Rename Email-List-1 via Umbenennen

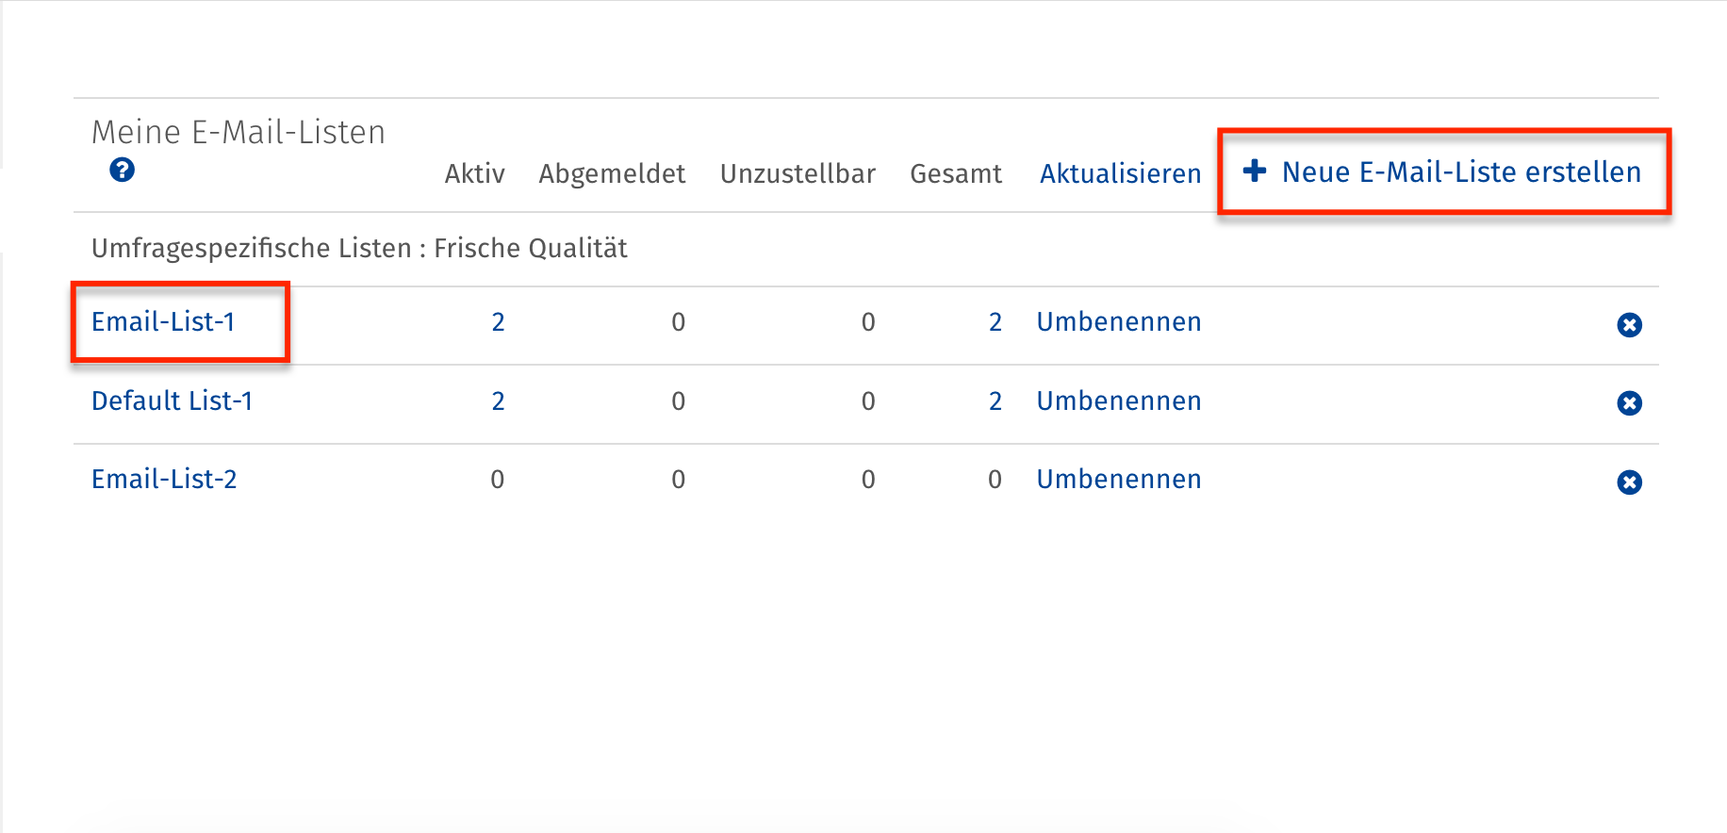click(x=1118, y=322)
